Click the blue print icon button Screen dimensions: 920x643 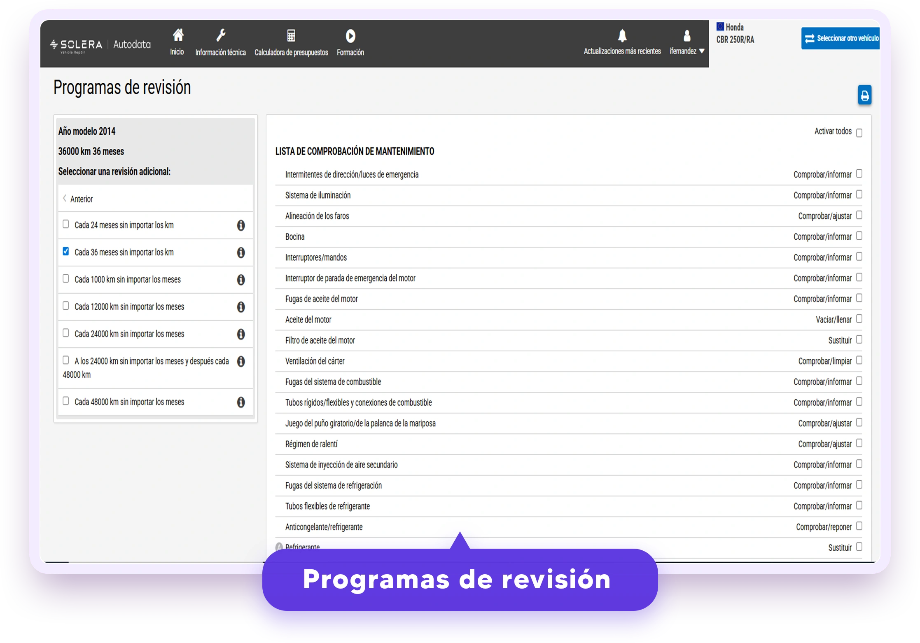(864, 95)
